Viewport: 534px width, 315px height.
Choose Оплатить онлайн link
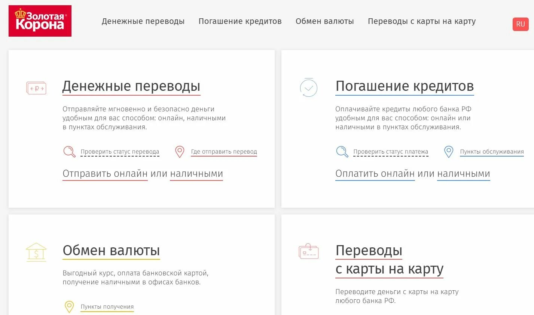coord(375,174)
